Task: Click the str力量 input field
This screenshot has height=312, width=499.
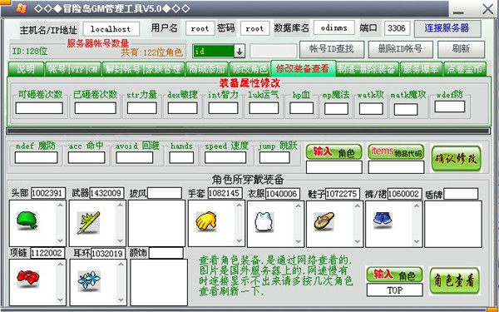Action: click(142, 108)
